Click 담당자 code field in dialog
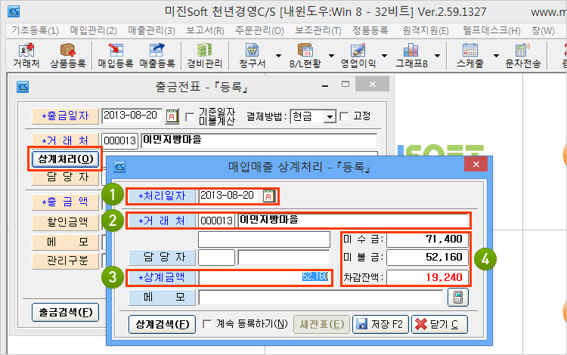This screenshot has height=355, width=567. 216,258
